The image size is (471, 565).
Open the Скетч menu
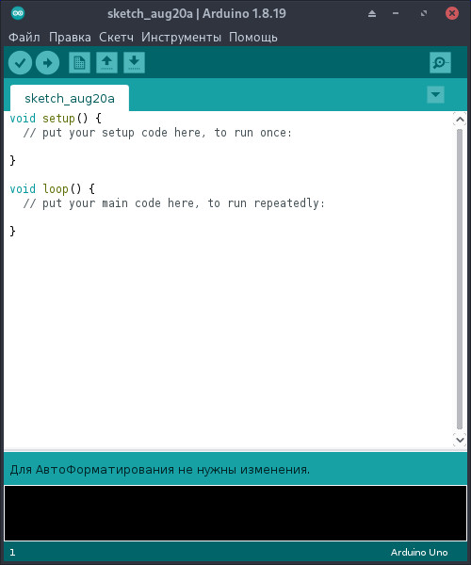pos(116,37)
